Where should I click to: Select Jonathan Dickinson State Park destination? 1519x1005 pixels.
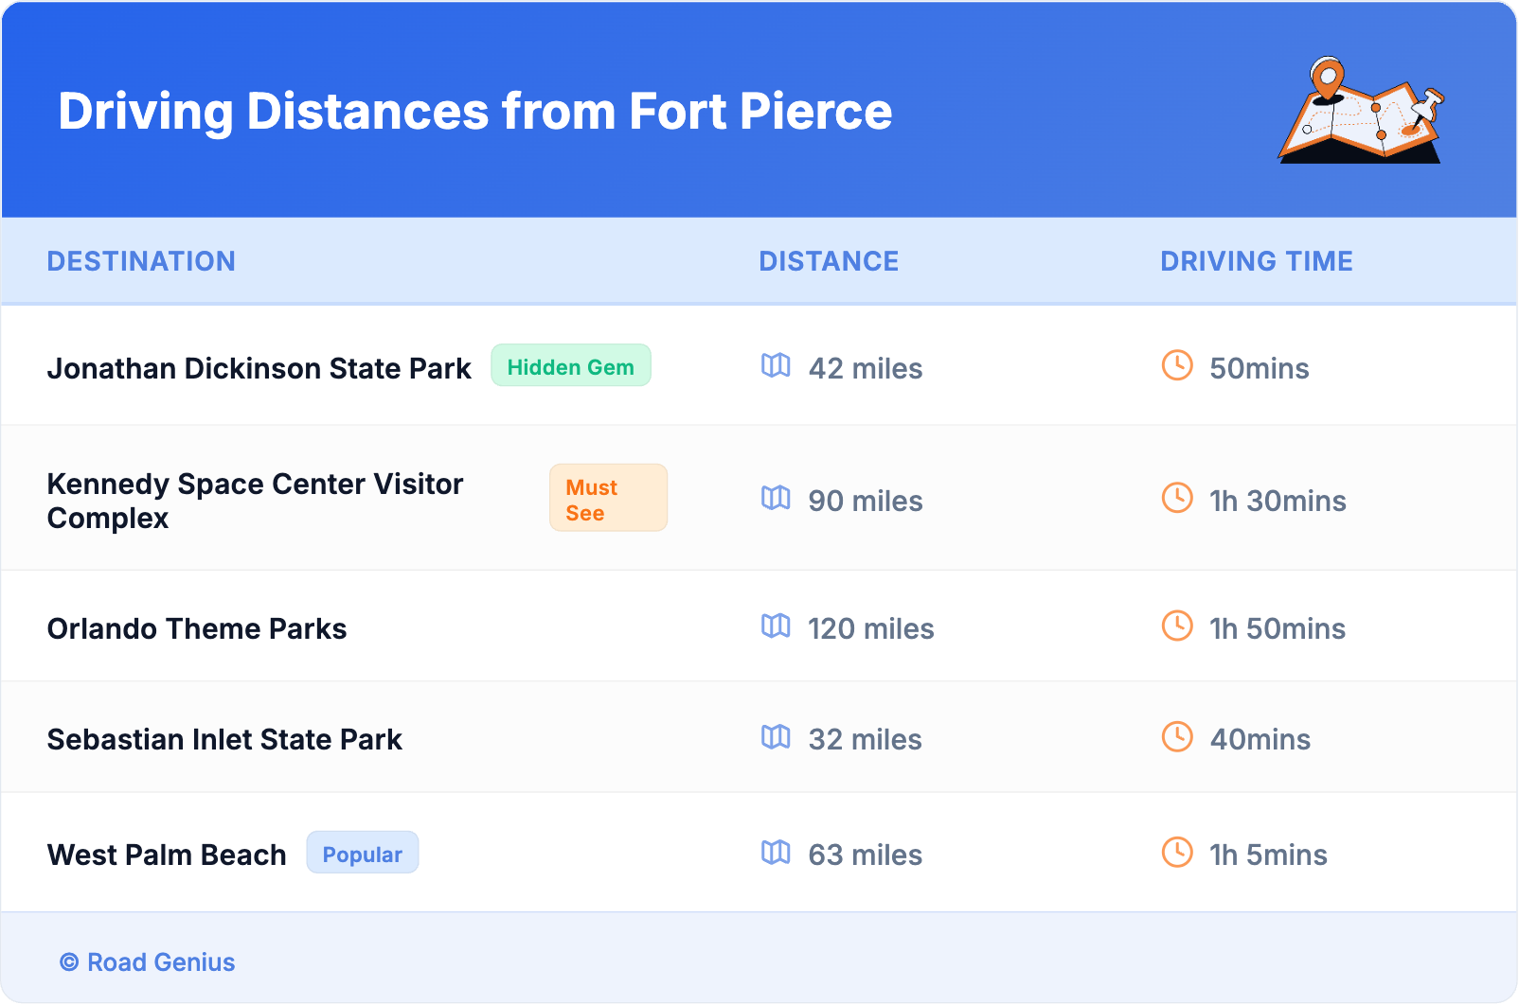coord(259,368)
